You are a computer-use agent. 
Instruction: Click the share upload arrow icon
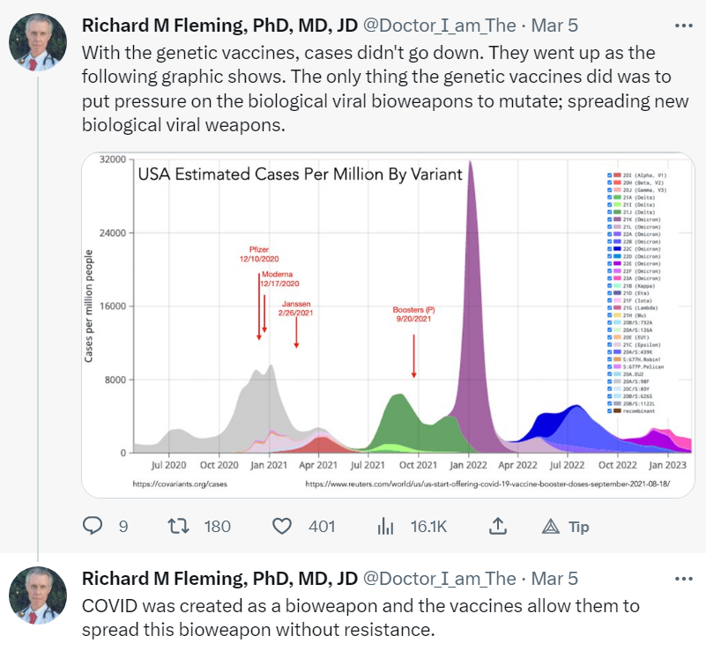pos(497,526)
